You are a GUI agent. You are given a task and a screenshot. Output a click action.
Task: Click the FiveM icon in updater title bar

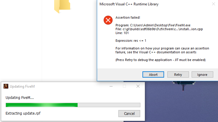coord(6,86)
